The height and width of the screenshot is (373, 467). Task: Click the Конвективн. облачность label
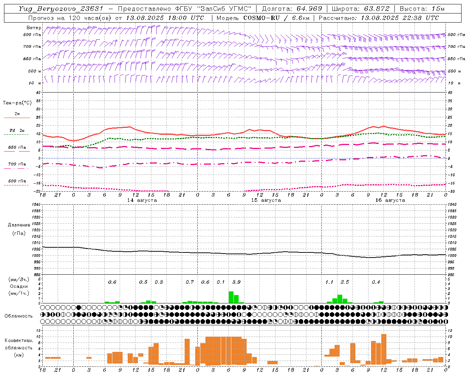pyautogui.click(x=19, y=344)
